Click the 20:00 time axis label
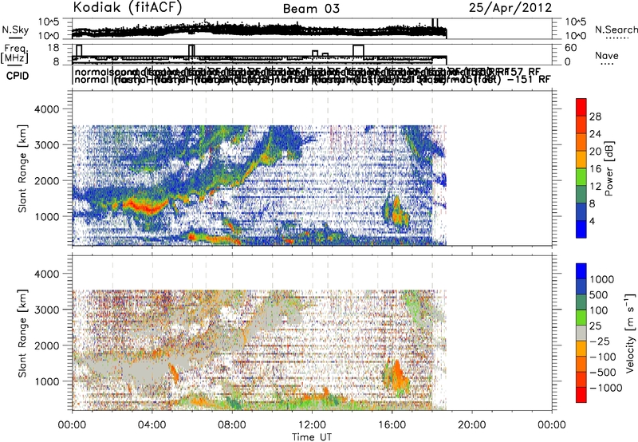The width and height of the screenshot is (638, 442). pos(472,425)
